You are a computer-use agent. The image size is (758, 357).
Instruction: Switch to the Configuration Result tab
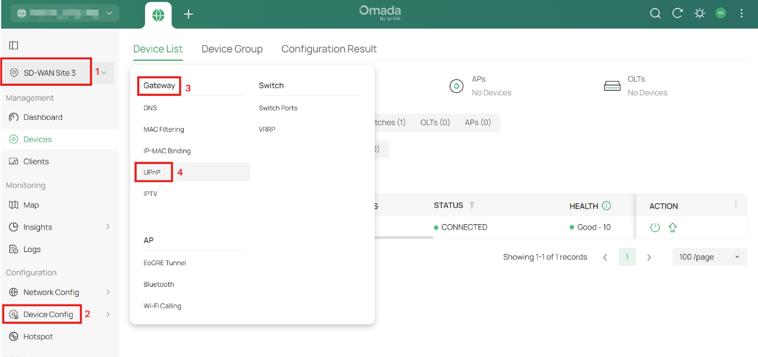[329, 49]
